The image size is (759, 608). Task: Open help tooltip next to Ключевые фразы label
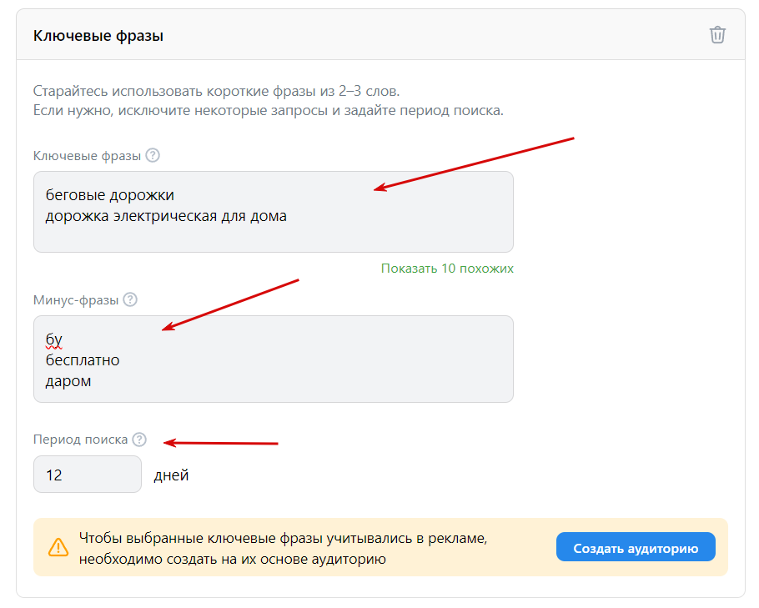click(x=153, y=156)
